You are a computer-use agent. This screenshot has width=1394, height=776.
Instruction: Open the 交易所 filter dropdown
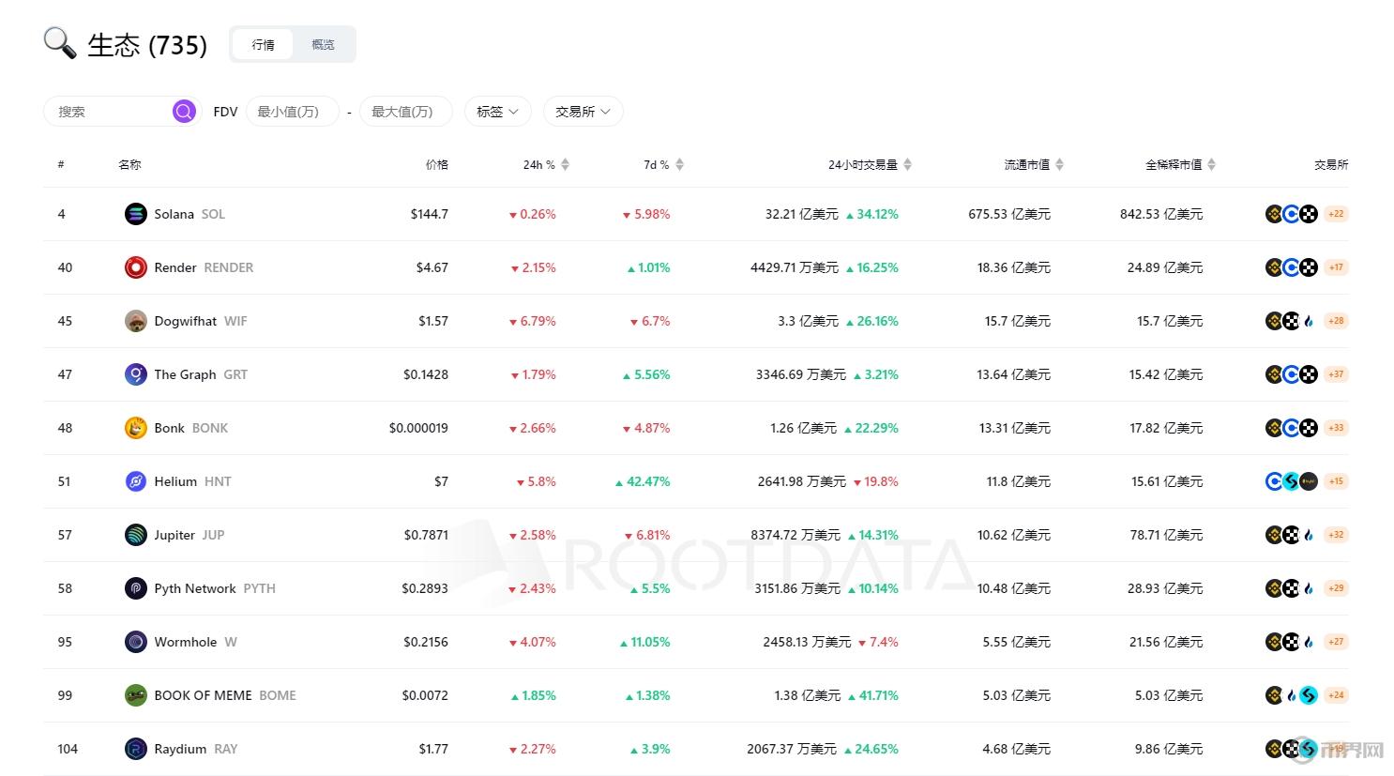click(583, 111)
